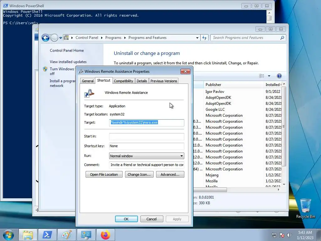This screenshot has height=241, width=321.
Task: Click the Change Icon button
Action: (x=139, y=174)
